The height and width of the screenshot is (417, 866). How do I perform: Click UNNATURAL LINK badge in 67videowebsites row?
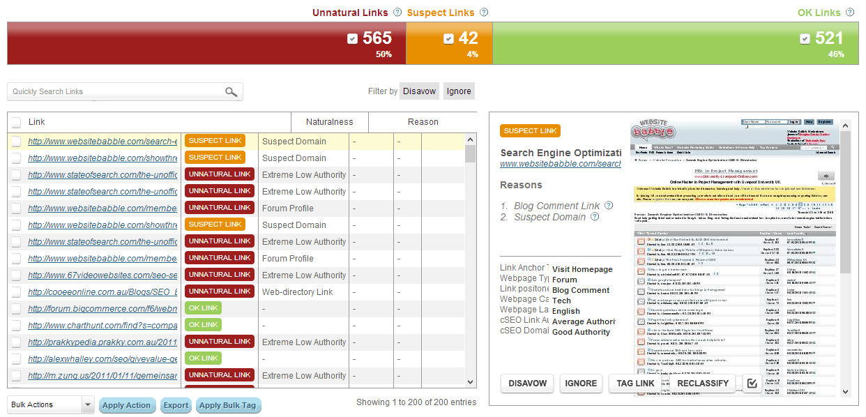coord(220,275)
